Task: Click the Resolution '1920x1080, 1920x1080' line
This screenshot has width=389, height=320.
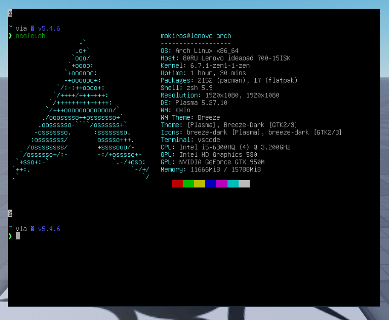Action: click(x=220, y=95)
